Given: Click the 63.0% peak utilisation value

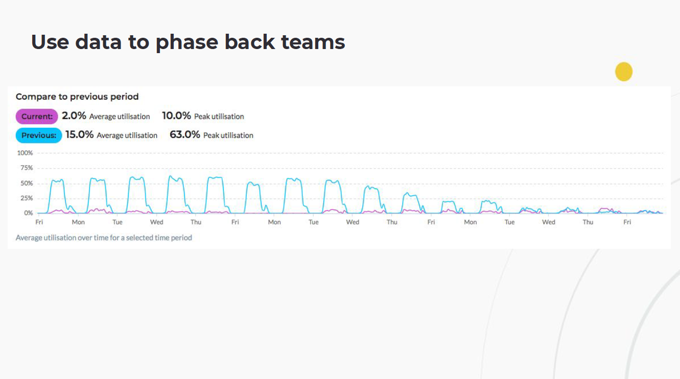Looking at the screenshot, I should click(185, 135).
